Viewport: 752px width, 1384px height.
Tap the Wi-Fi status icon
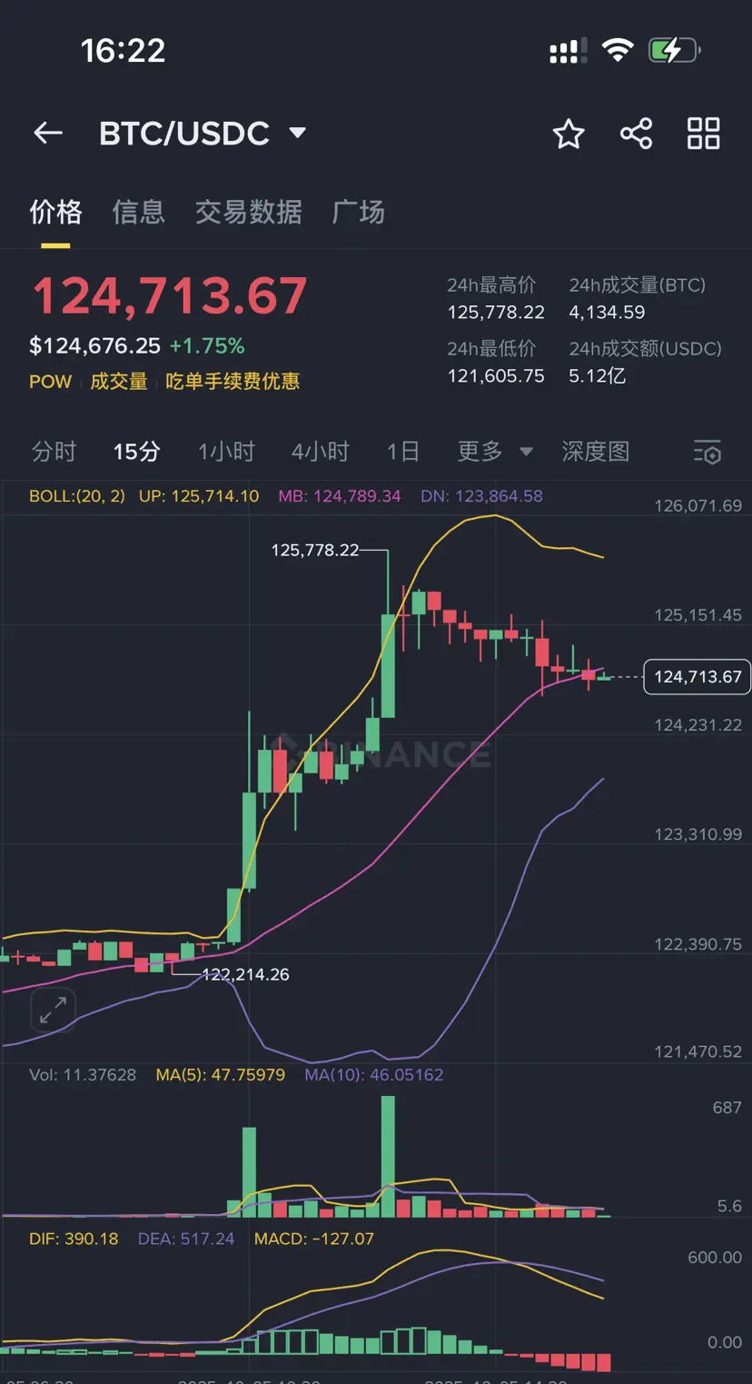click(618, 51)
